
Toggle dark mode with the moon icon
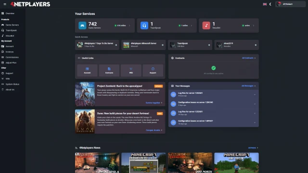click(270, 4)
